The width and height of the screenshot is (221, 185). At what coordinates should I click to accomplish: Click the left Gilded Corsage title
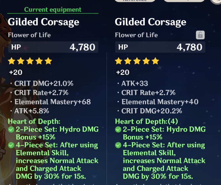point(43,22)
